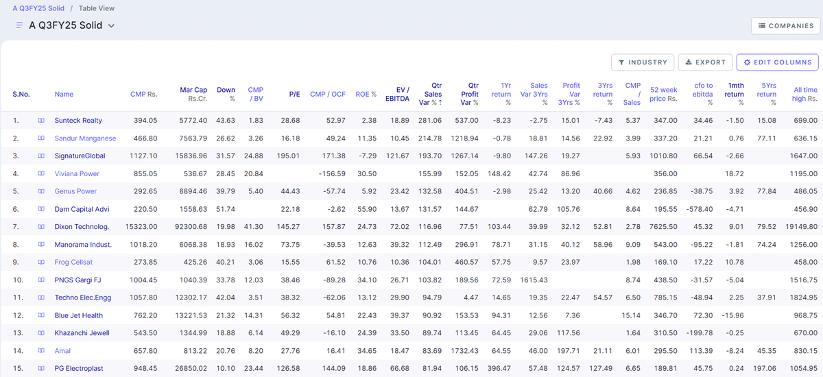
Task: Sort by Mar Cap Rs.Cr. header
Action: (x=193, y=95)
